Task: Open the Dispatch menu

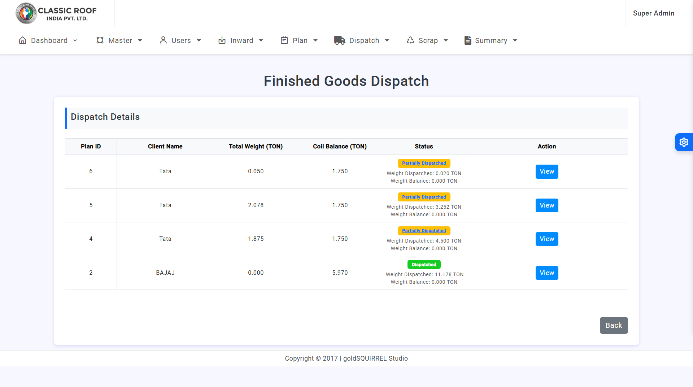Action: [364, 40]
